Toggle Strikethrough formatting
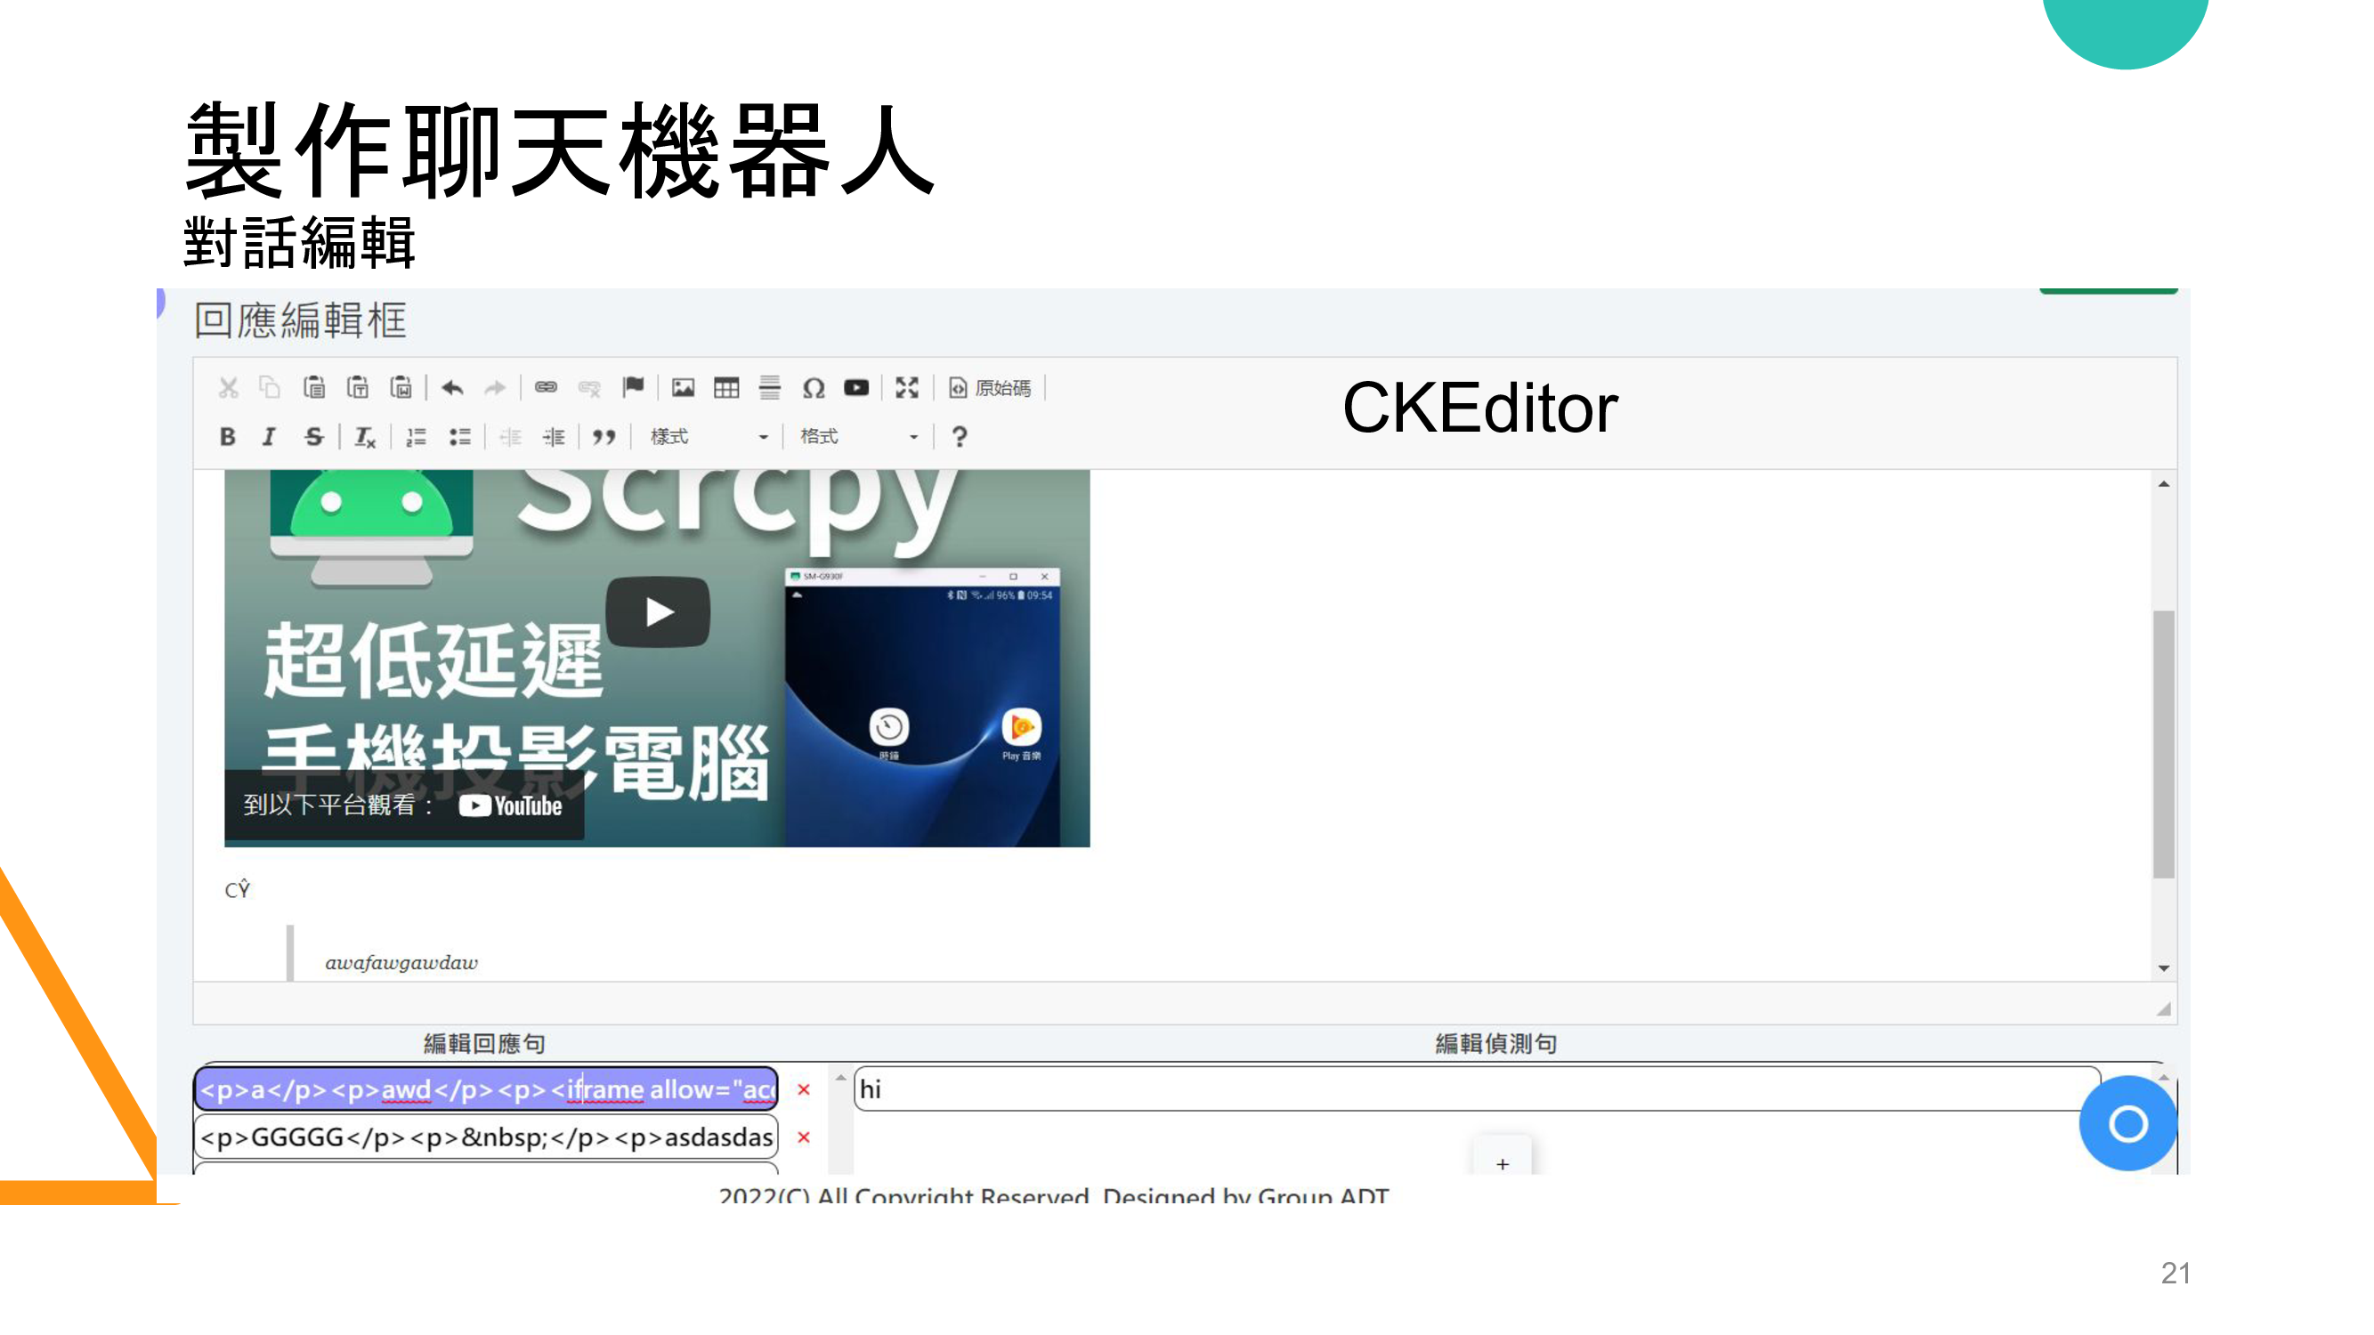2374x1335 pixels. [313, 437]
